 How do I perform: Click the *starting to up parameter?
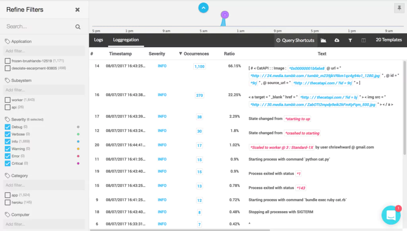(297, 119)
